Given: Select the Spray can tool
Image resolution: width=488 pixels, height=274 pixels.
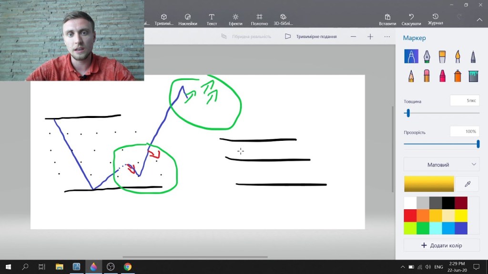Looking at the screenshot, I should [x=457, y=76].
